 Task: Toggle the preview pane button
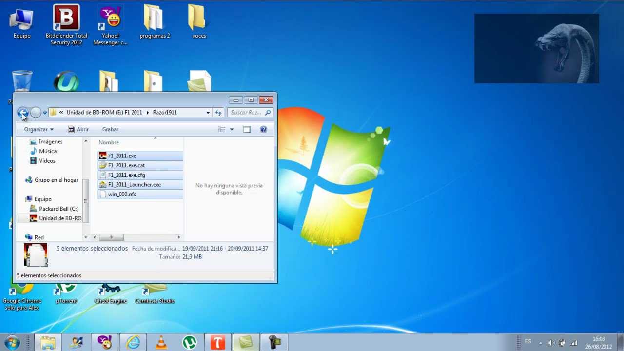click(x=247, y=129)
